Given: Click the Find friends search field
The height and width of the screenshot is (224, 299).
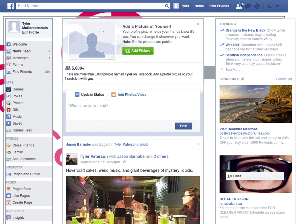Looking at the screenshot, I should (x=91, y=6).
